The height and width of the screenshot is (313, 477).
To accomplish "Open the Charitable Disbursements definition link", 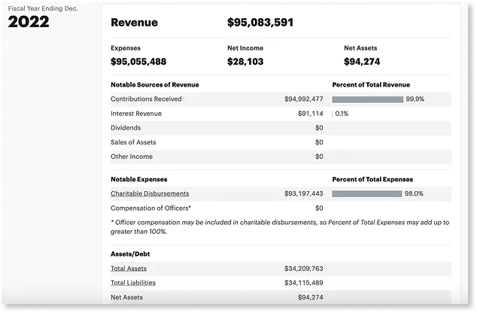I will [150, 194].
